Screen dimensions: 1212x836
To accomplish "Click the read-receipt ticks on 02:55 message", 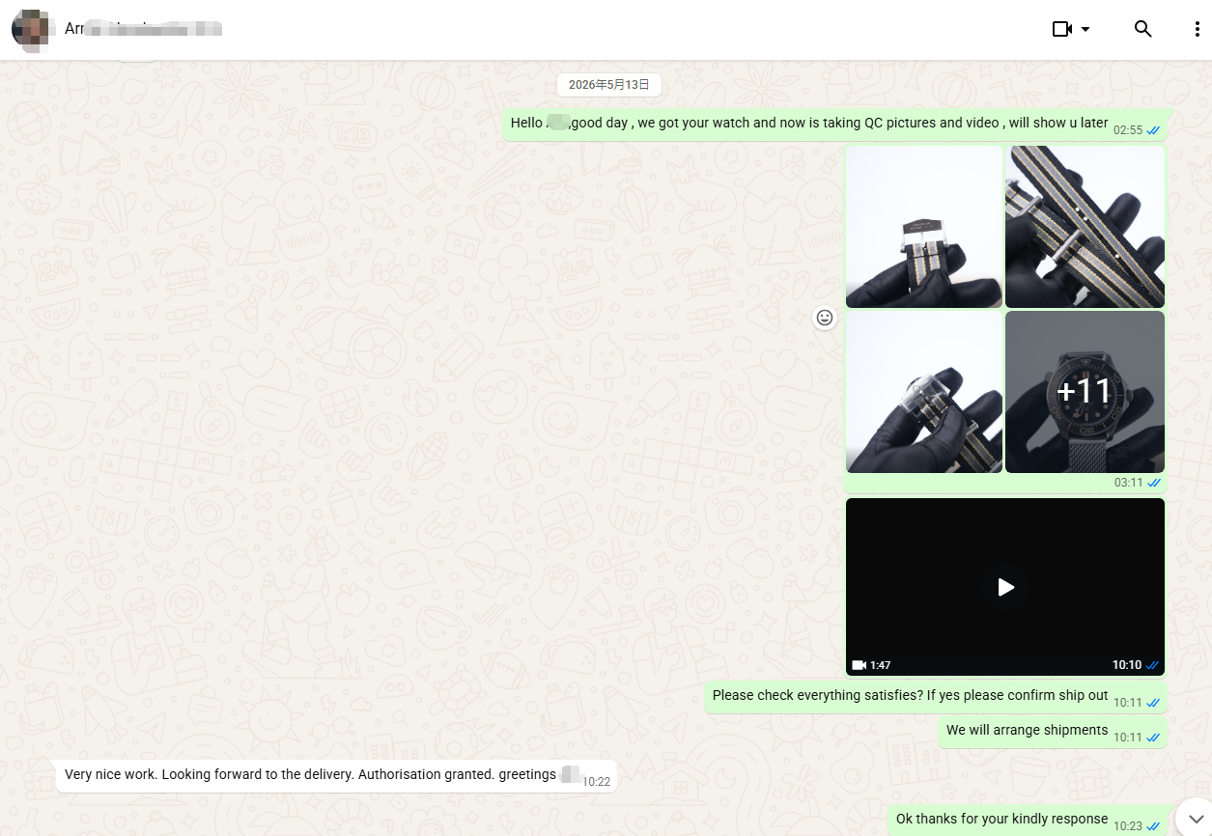I will [1153, 130].
